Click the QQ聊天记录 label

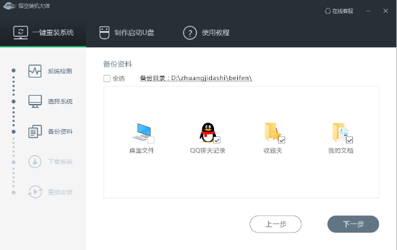click(x=208, y=151)
